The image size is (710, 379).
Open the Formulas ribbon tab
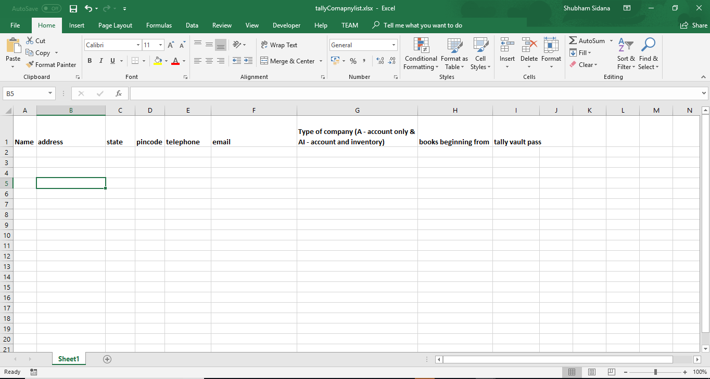tap(159, 25)
